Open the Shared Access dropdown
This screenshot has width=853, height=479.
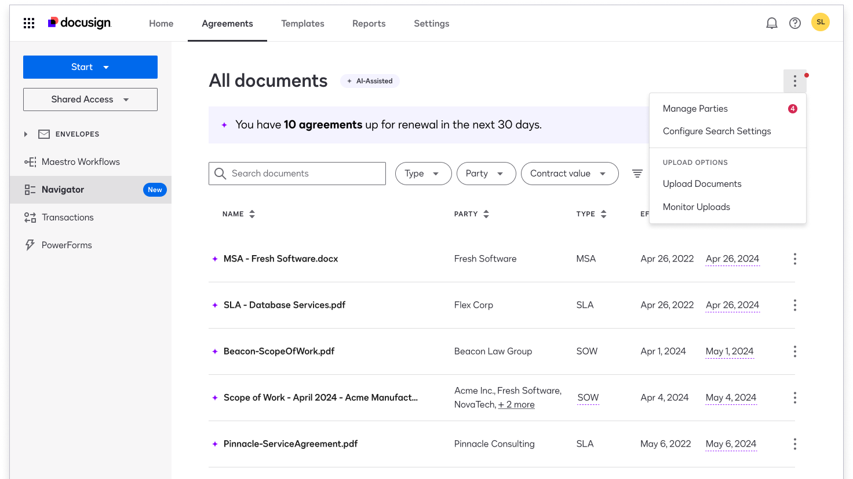point(90,100)
